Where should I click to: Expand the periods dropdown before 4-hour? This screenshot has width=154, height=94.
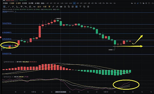pyautogui.click(x=43, y=3)
